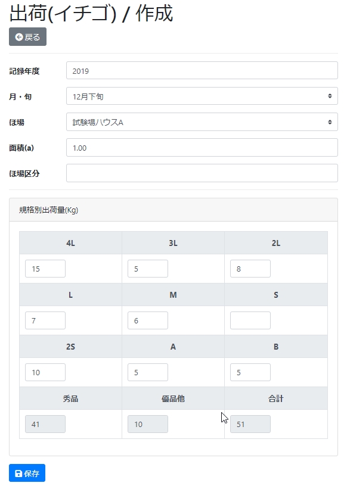Click the 2S field showing 10
Viewport: 347px width, 486px height.
(45, 372)
